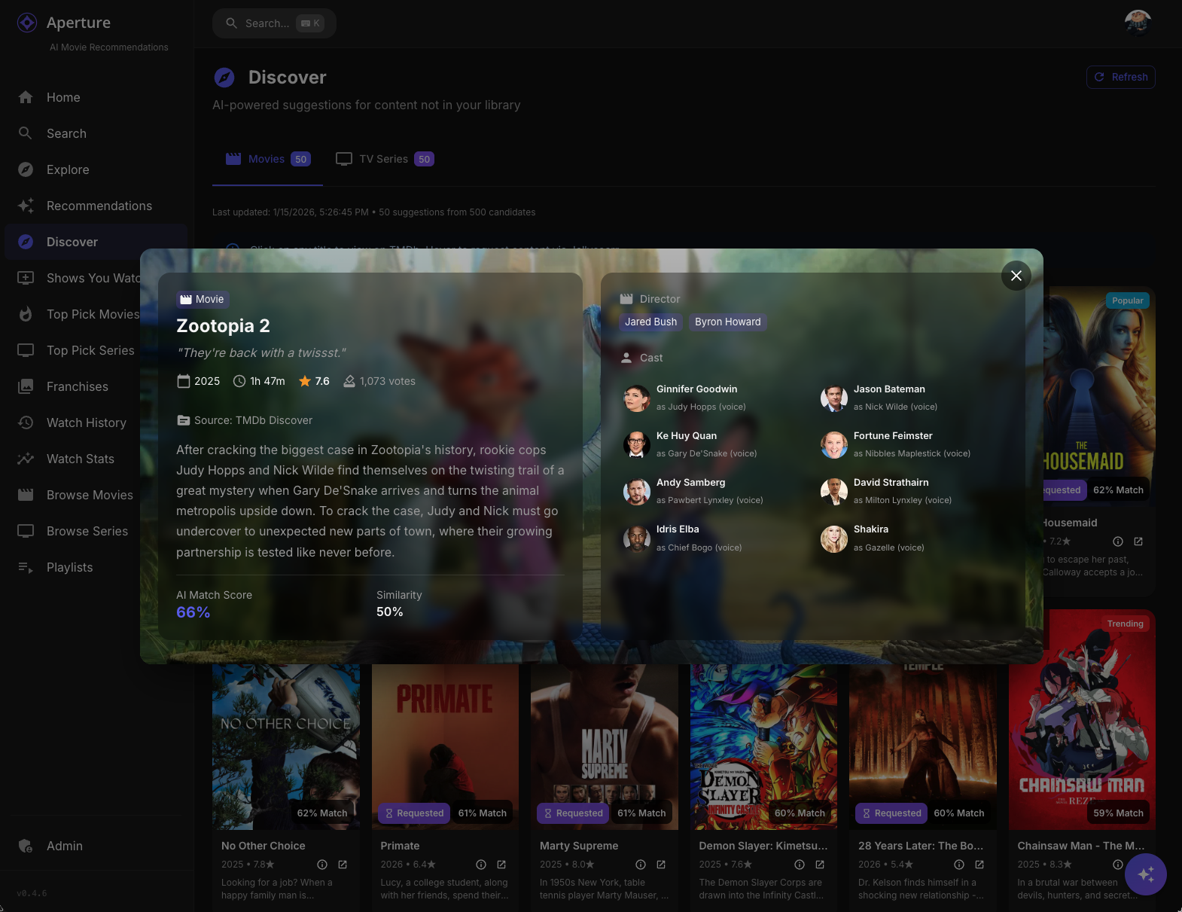Show info for Primate
Screen dimensions: 1182x912
click(x=481, y=865)
